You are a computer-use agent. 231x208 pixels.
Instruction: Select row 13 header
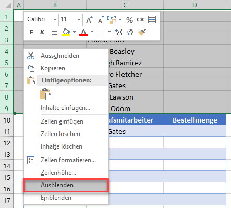point(7,155)
